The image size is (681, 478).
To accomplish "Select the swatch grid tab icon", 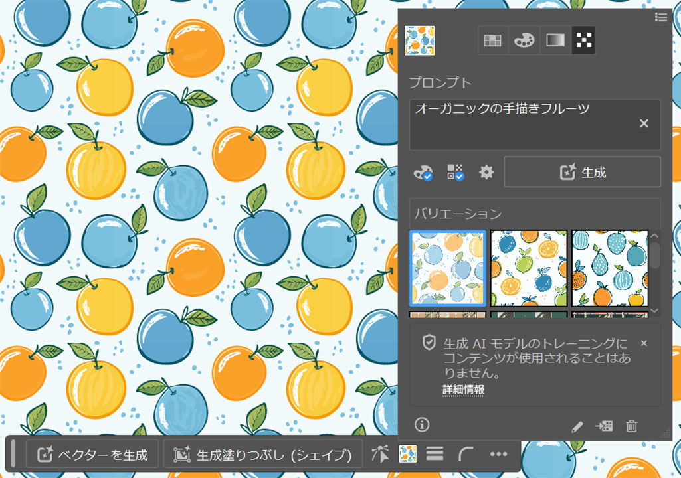I will point(493,40).
